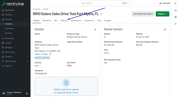Screen dimensions: 179x97
Task: Click the Address Validating badge
Action: (x=42, y=58)
